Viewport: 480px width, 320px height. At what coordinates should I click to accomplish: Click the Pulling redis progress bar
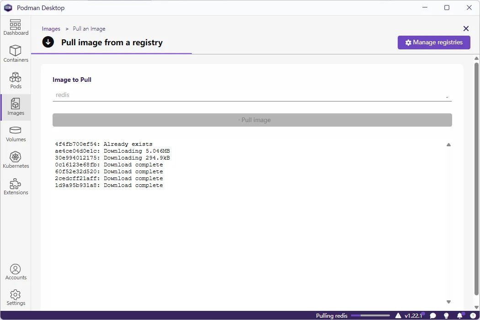pyautogui.click(x=370, y=315)
